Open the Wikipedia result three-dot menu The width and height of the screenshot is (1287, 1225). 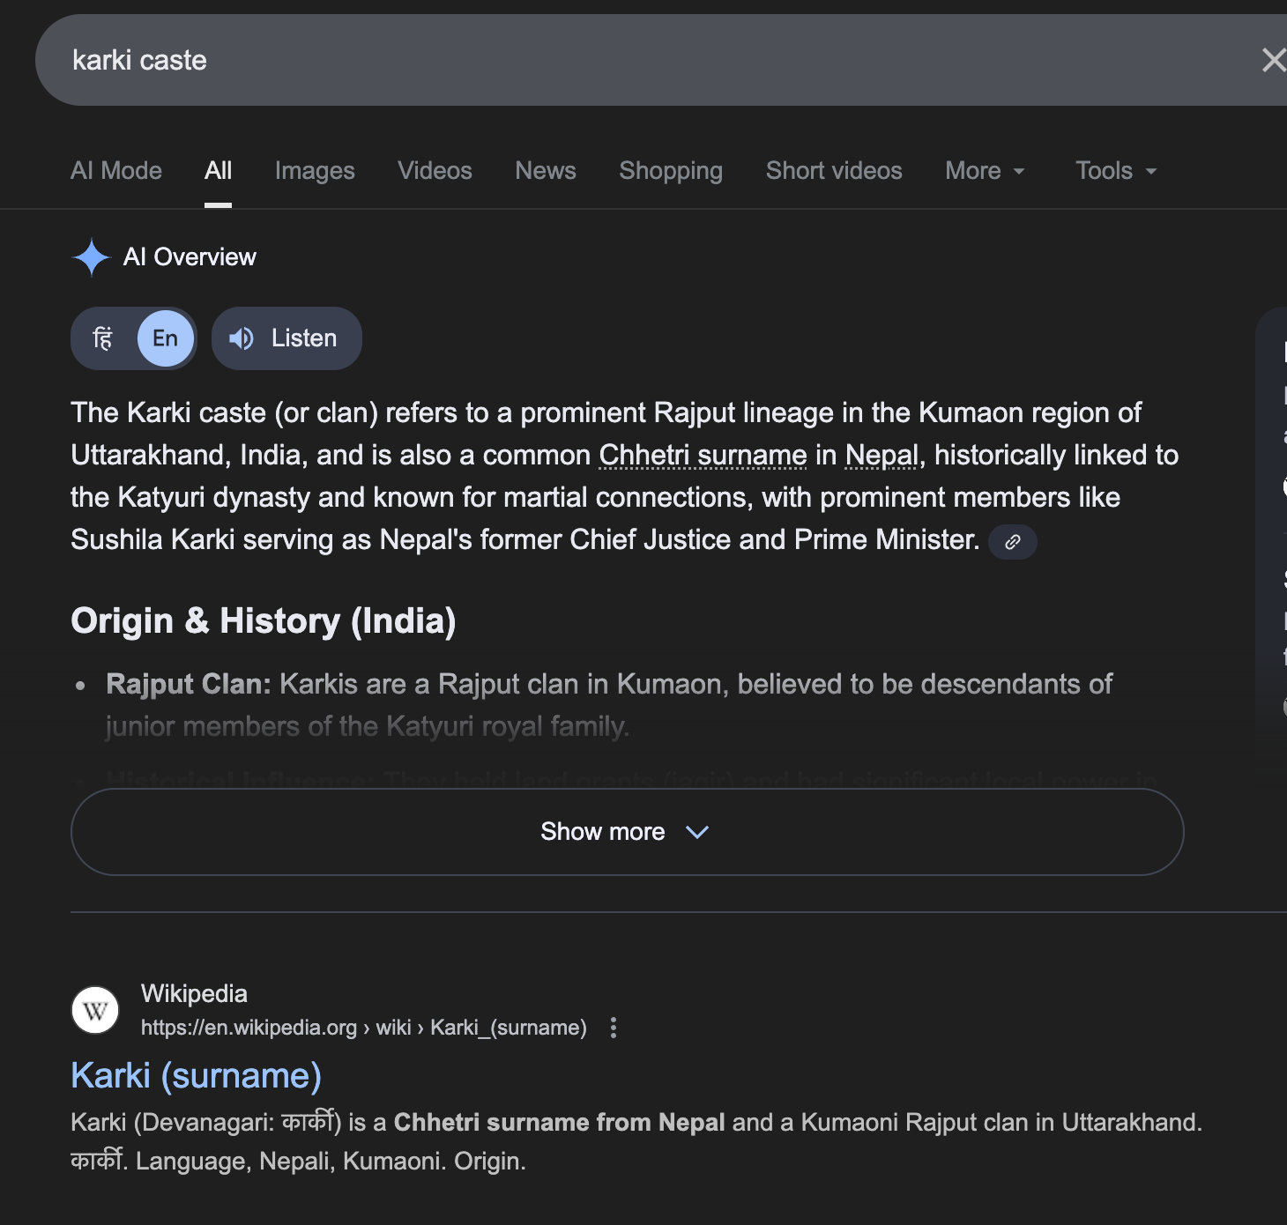614,1028
